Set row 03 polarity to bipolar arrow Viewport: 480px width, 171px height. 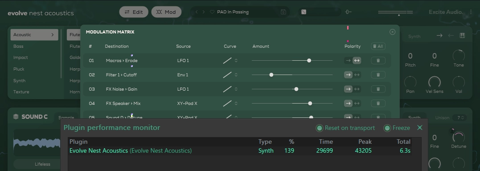point(357,89)
